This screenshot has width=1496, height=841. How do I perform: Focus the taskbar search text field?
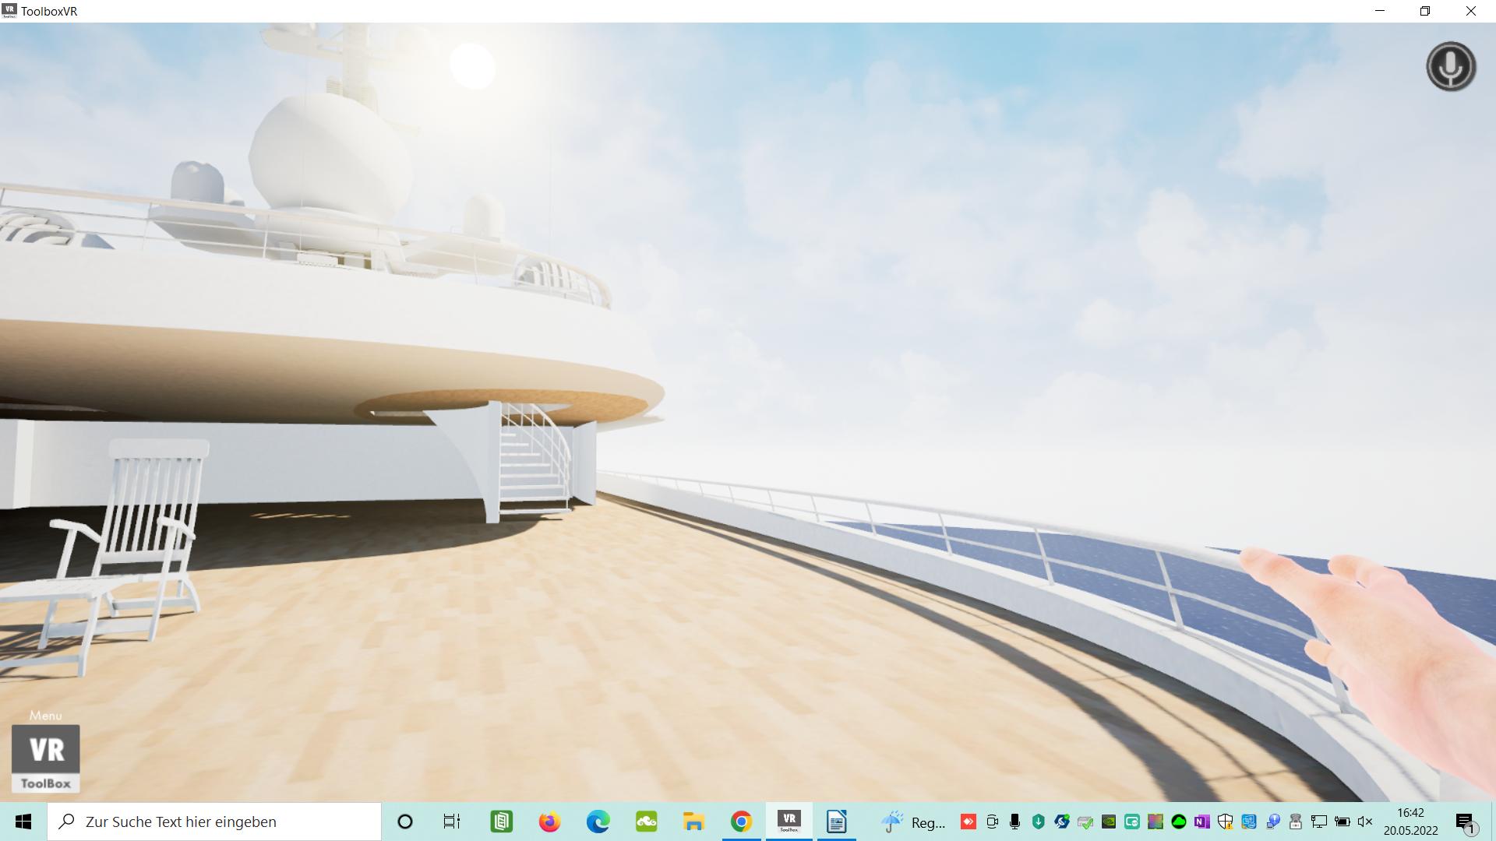pos(214,822)
